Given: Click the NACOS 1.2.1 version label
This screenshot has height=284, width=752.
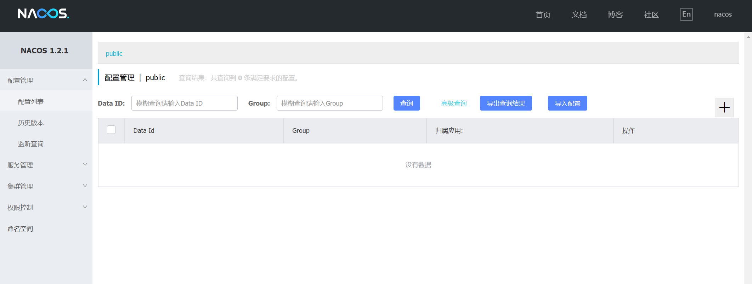Looking at the screenshot, I should pos(45,51).
